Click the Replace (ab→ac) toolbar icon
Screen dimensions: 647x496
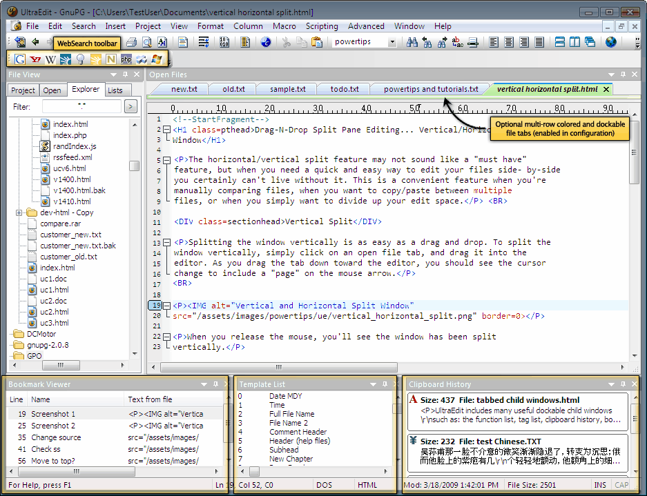pyautogui.click(x=457, y=42)
